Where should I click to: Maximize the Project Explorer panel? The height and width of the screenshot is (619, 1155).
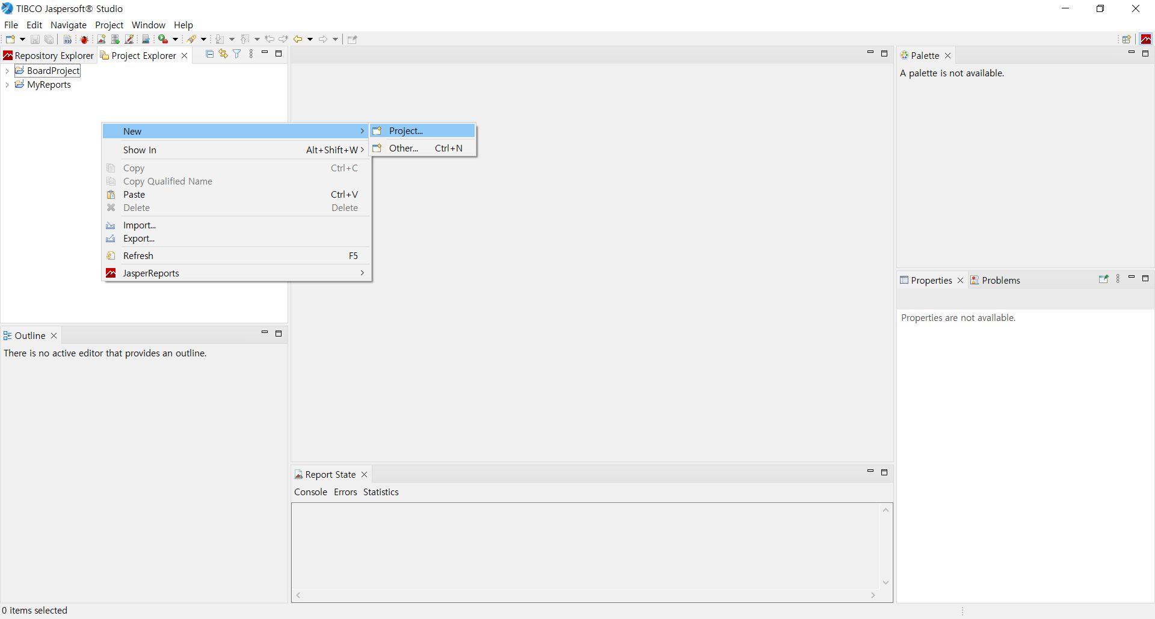(279, 53)
